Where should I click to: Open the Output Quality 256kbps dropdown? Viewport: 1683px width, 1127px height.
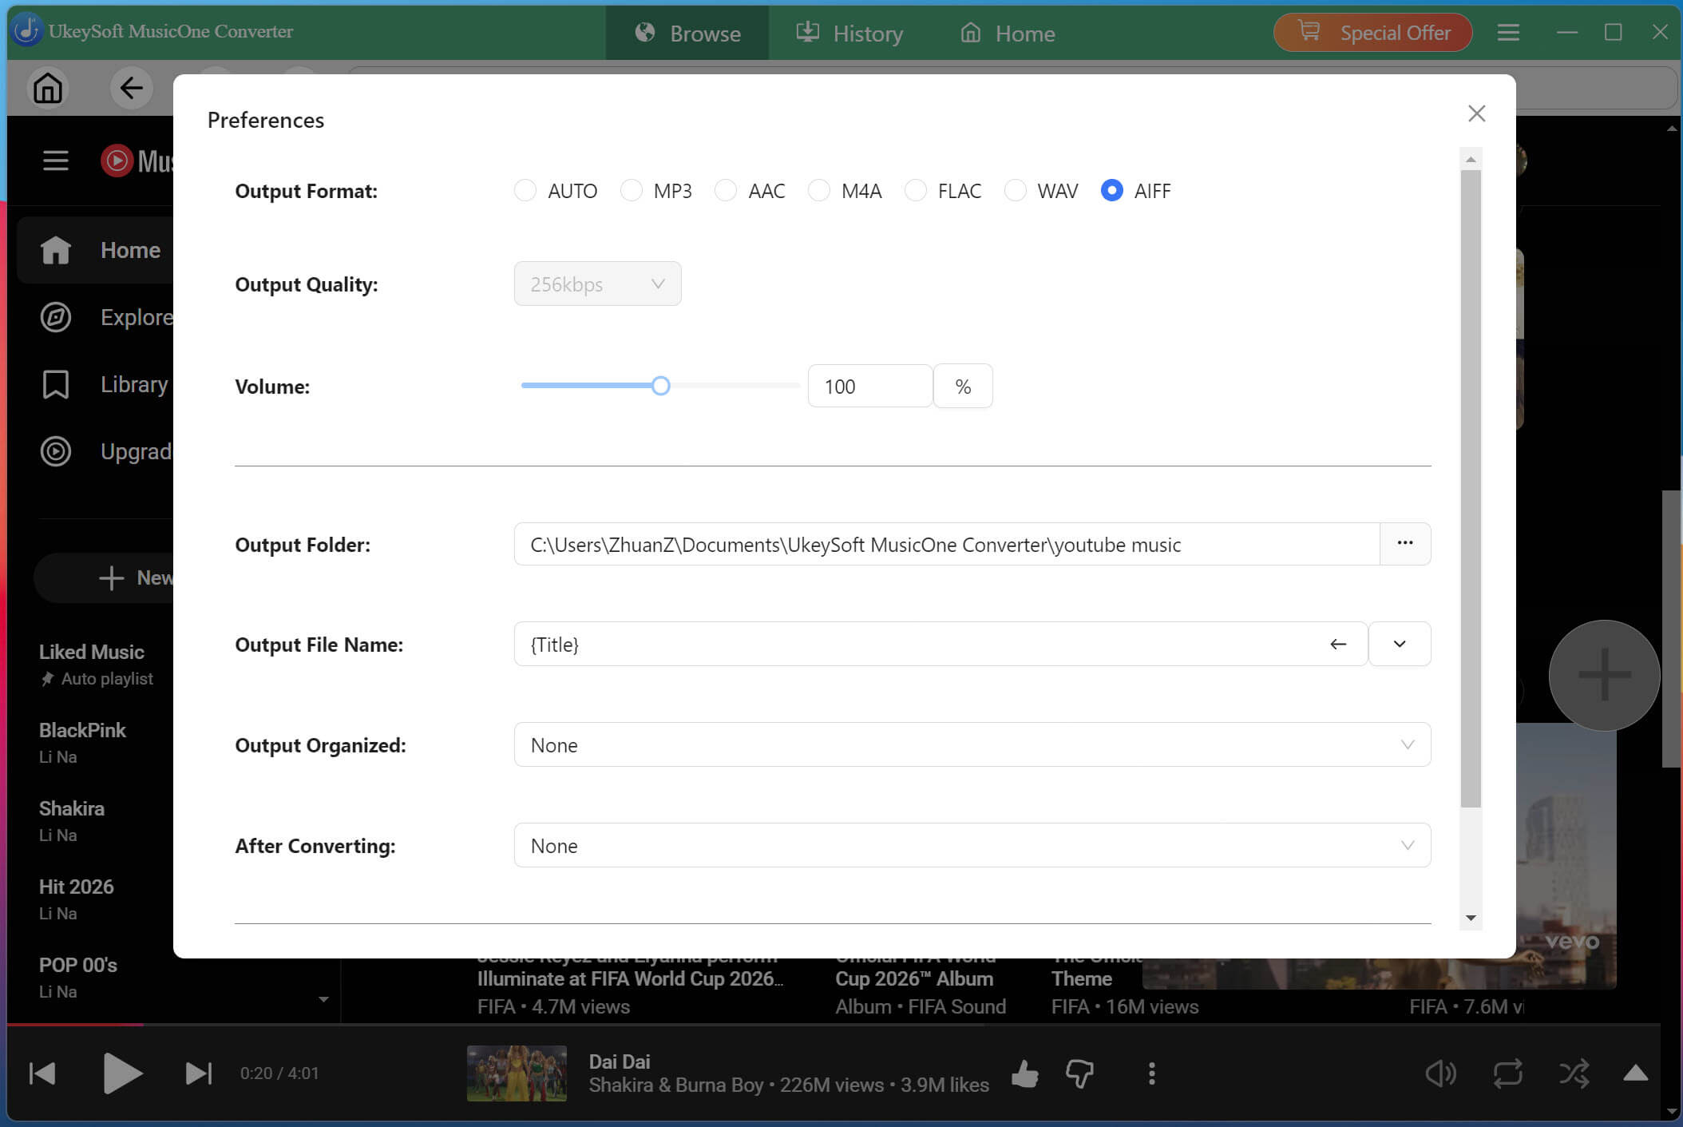[x=597, y=284]
